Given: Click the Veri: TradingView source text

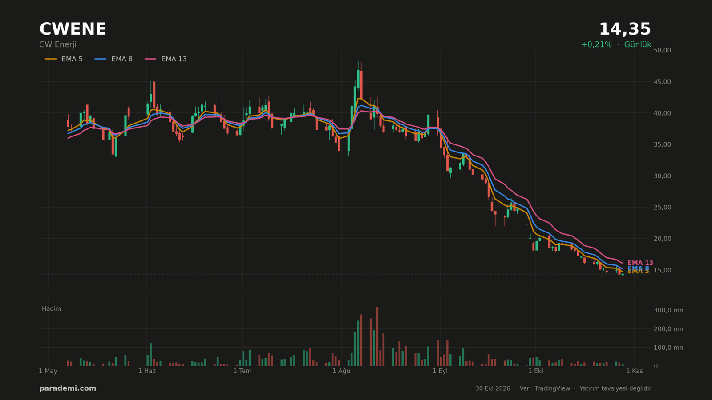Looking at the screenshot, I should [545, 388].
